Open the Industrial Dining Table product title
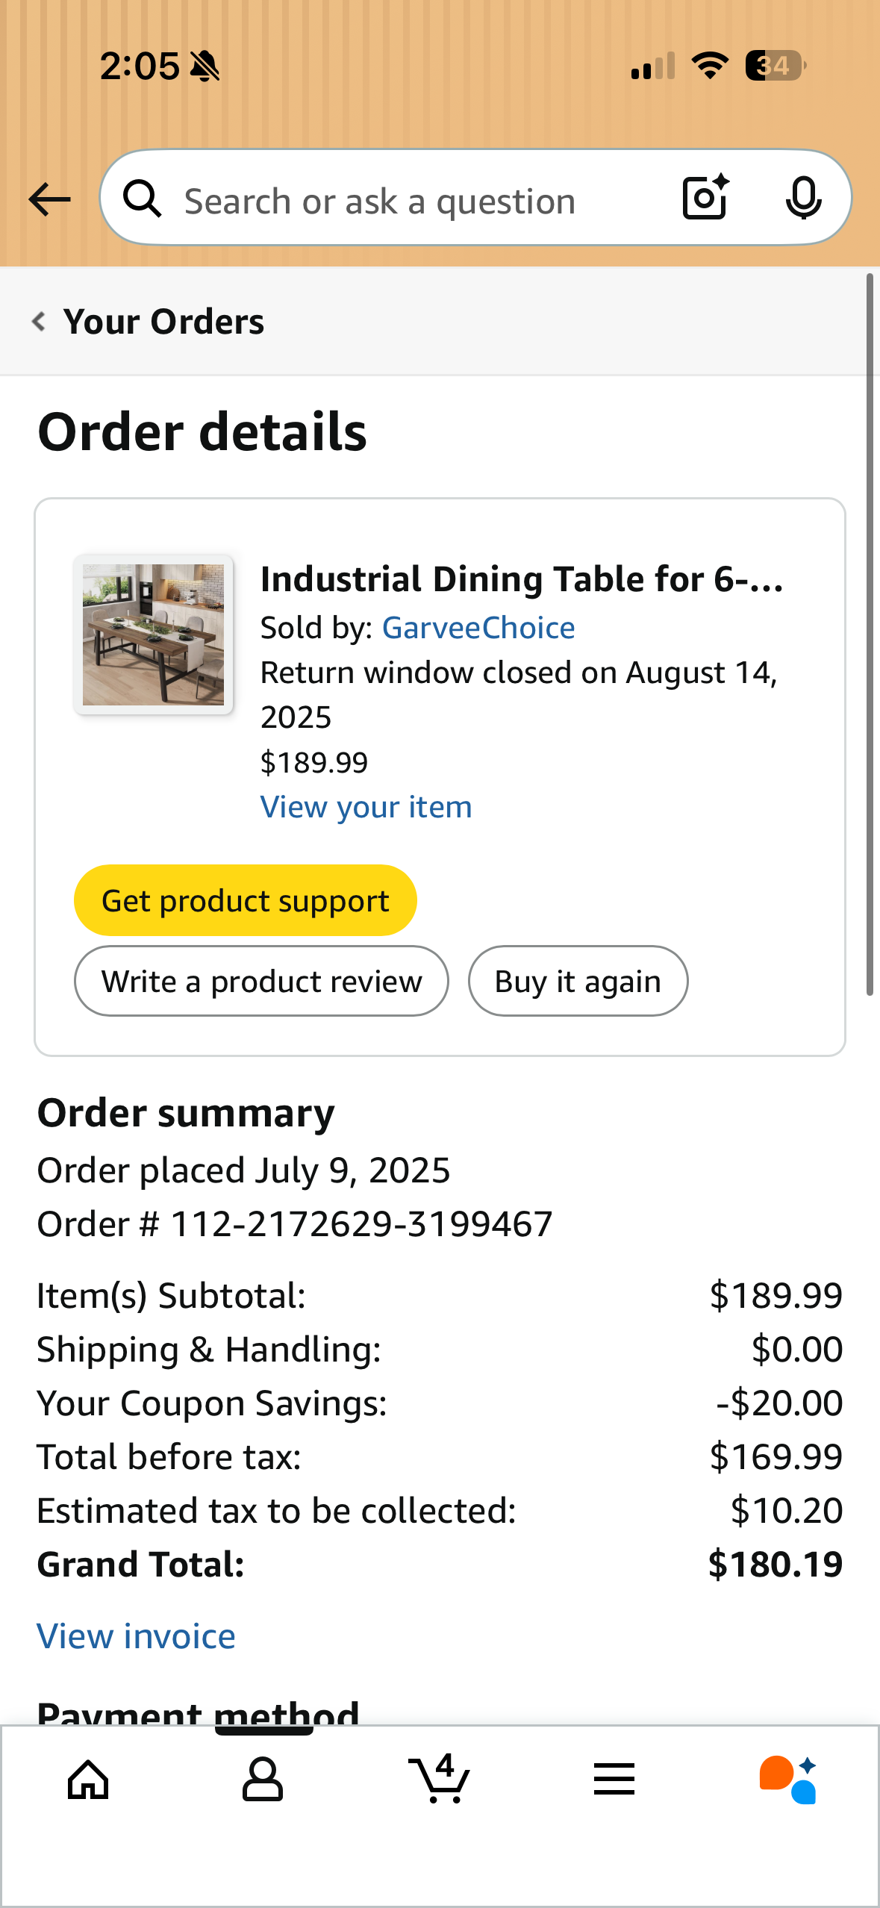880x1908 pixels. tap(522, 579)
